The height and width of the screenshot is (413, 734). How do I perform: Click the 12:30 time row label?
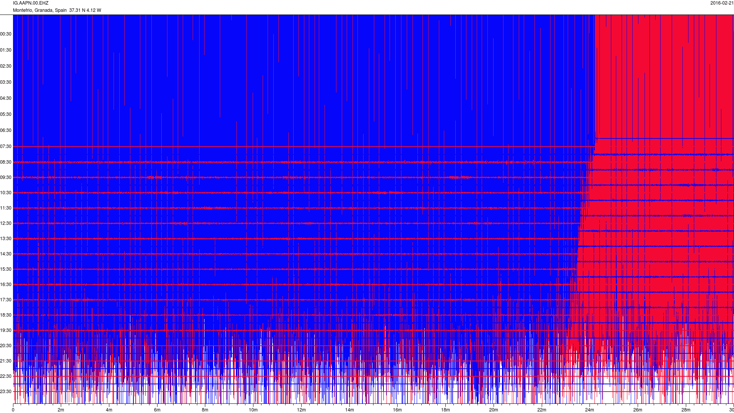point(6,223)
